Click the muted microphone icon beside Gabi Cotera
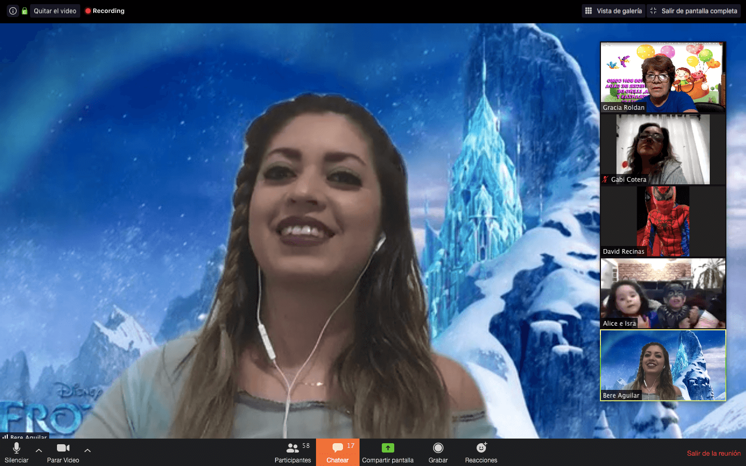The image size is (746, 466). (x=605, y=179)
